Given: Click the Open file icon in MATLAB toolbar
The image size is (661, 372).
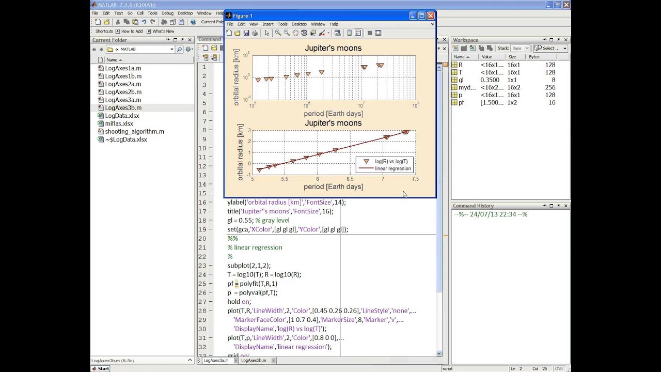Looking at the screenshot, I should click(x=106, y=22).
